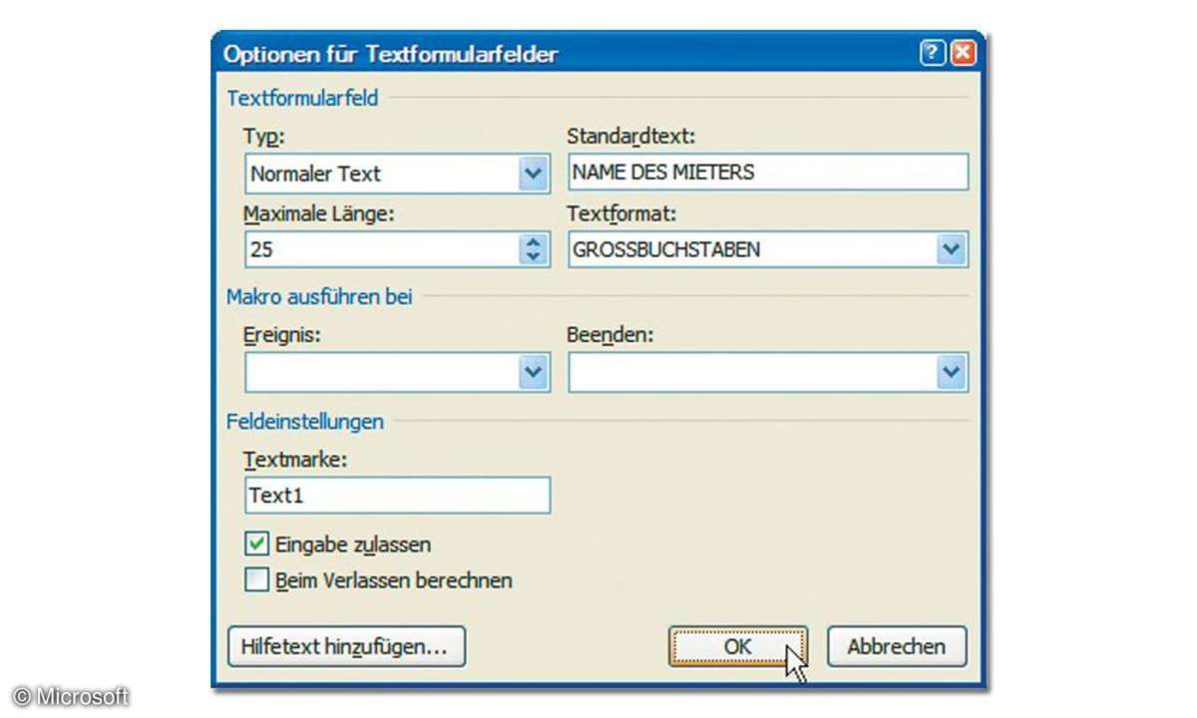Screen dimensions: 1197x718
Task: Click the Standardtext input field
Action: click(x=768, y=172)
